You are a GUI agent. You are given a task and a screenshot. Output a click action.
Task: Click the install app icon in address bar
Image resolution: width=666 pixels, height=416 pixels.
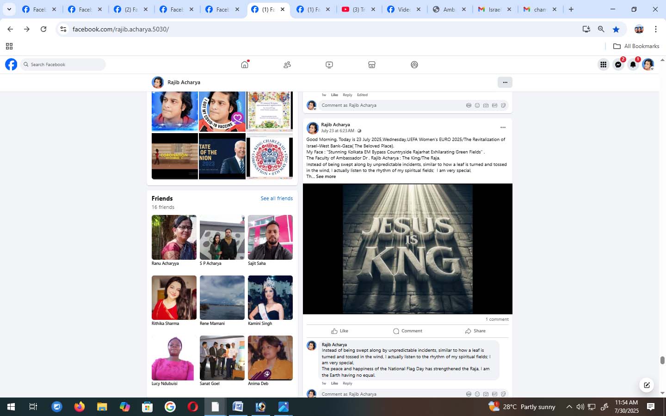586,29
